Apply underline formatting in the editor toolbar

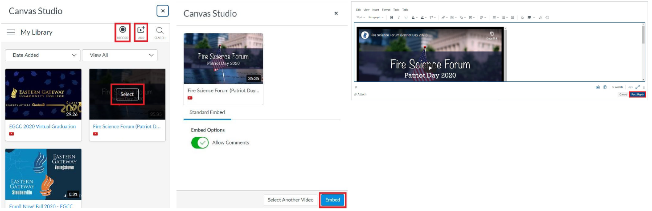point(406,17)
